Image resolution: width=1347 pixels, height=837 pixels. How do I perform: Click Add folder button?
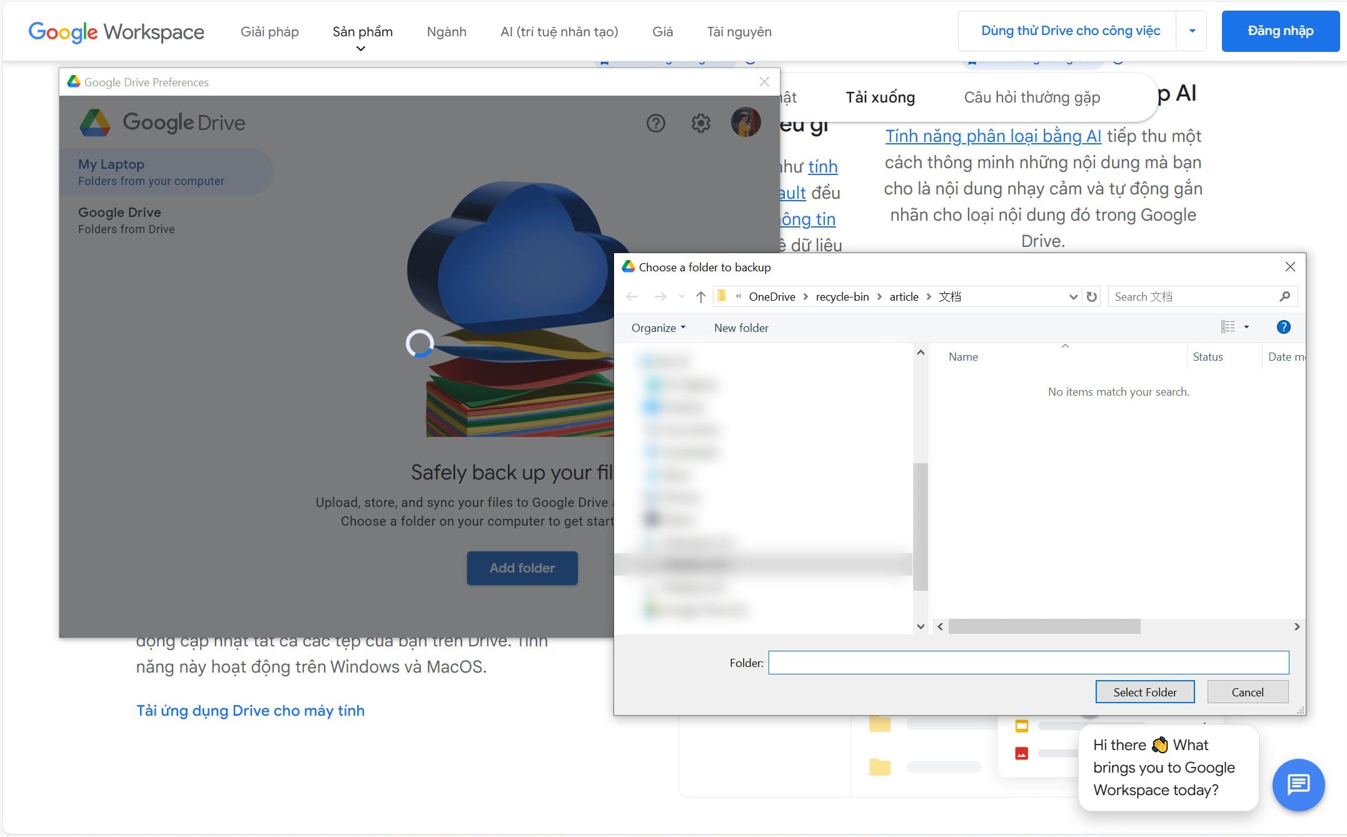(522, 568)
